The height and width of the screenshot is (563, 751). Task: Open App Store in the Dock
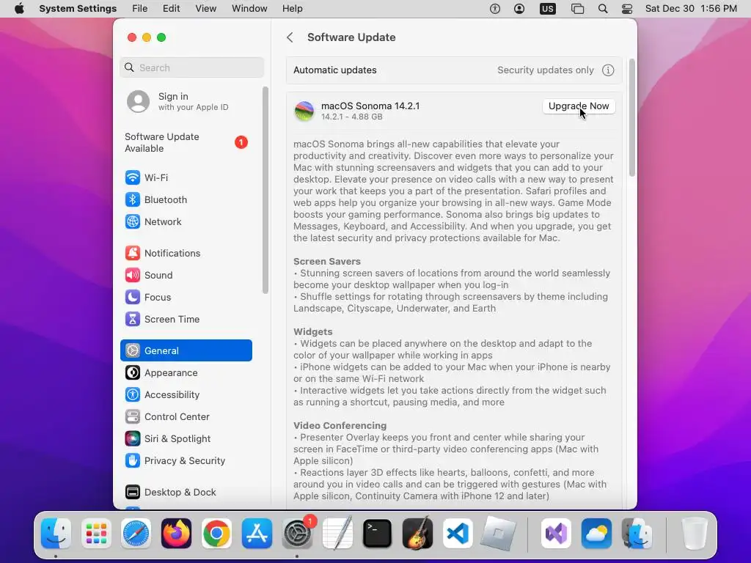[x=257, y=534]
